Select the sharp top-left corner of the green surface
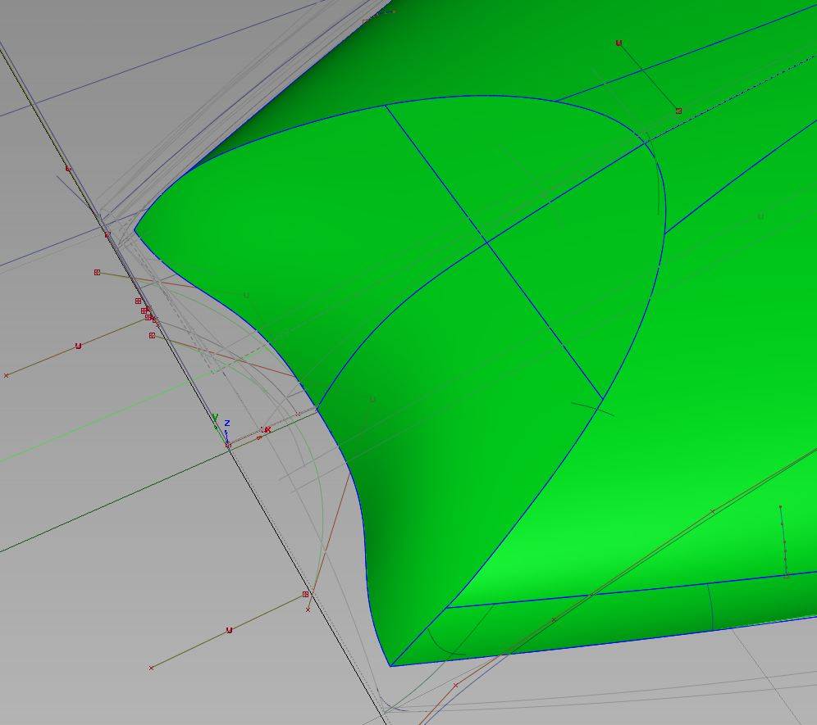 point(135,233)
